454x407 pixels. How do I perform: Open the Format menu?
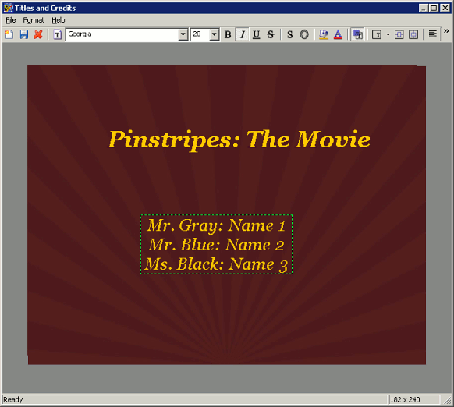[34, 20]
